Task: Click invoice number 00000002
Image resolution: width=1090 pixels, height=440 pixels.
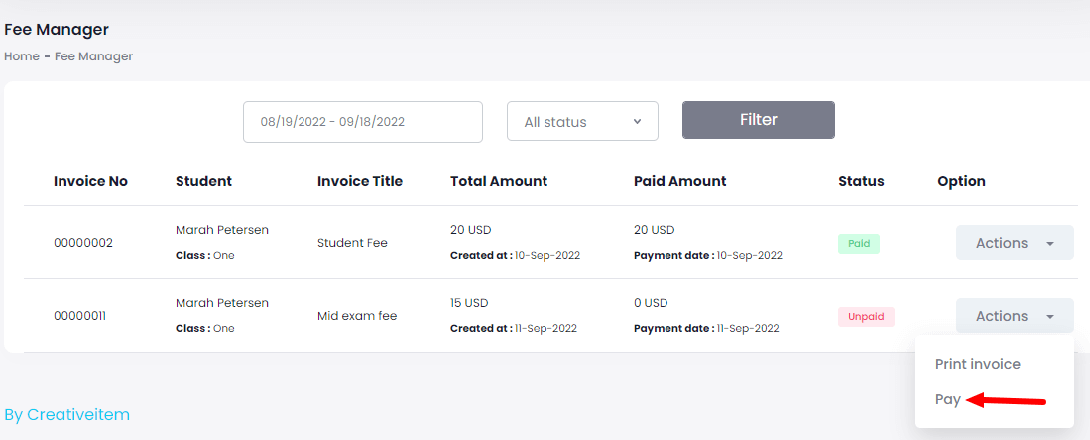Action: (x=83, y=243)
